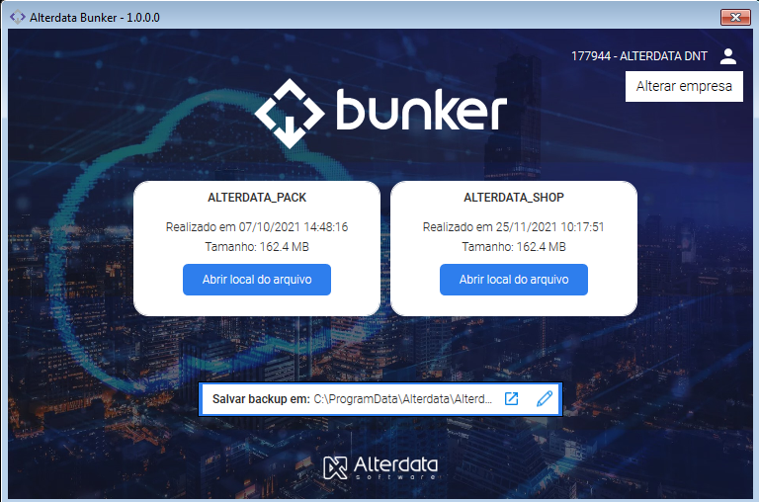Screen dimensions: 759x502
Task: Open file location for ALTERDATA_SHOP backup
Action: pyautogui.click(x=514, y=280)
